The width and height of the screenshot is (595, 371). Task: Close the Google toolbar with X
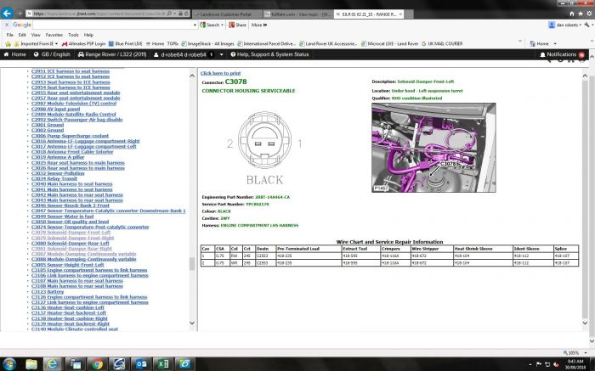[x=7, y=25]
